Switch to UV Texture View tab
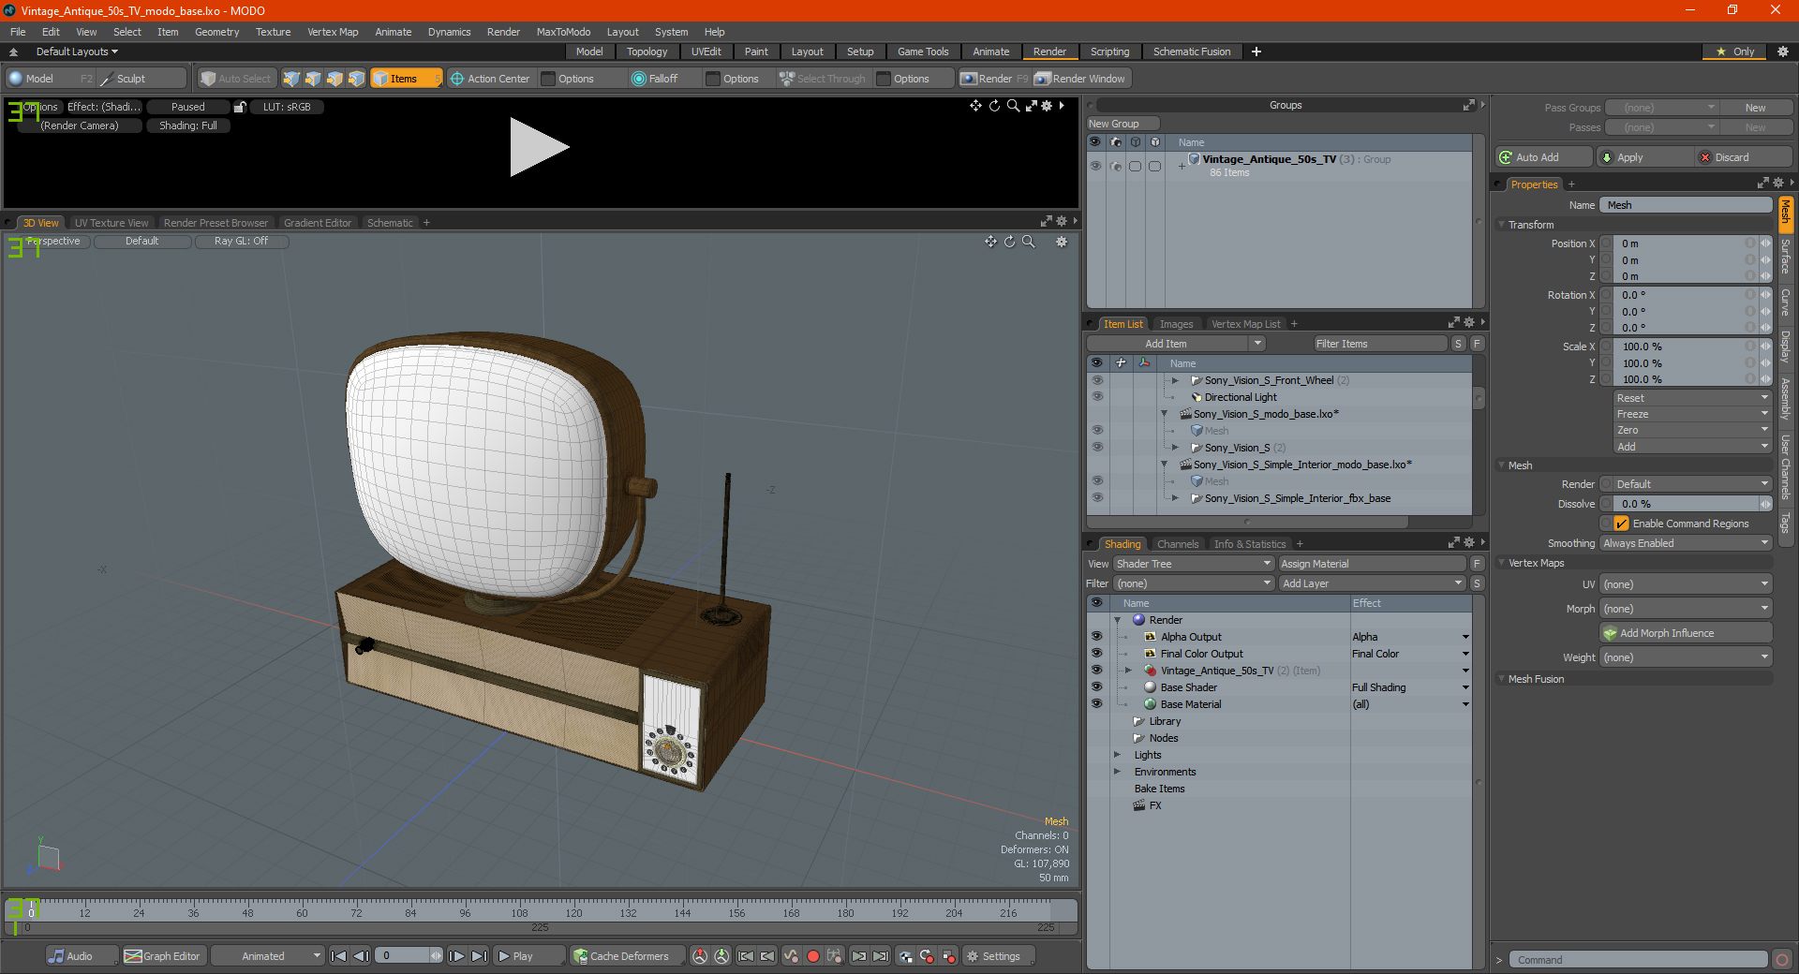The height and width of the screenshot is (974, 1799). (x=111, y=223)
